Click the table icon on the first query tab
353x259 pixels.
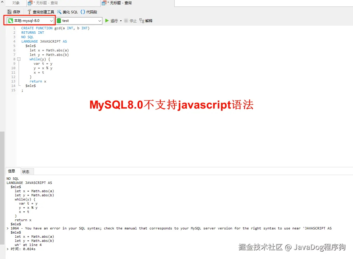(30, 3)
